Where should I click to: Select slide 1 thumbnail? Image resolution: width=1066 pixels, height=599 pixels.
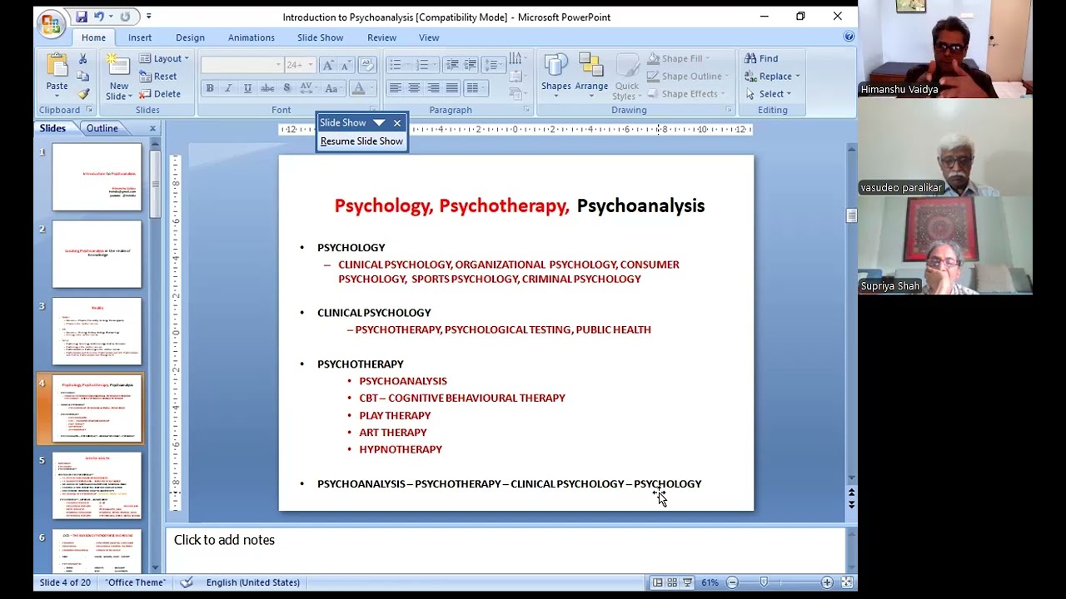97,176
